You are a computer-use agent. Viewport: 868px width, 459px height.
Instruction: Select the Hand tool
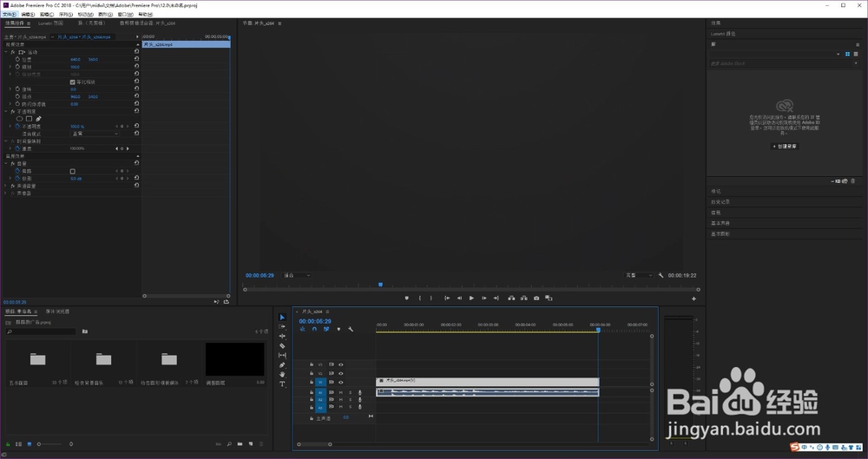(282, 374)
